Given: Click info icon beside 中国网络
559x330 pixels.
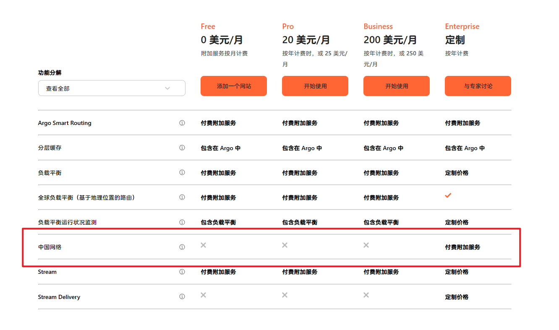Looking at the screenshot, I should click(182, 247).
